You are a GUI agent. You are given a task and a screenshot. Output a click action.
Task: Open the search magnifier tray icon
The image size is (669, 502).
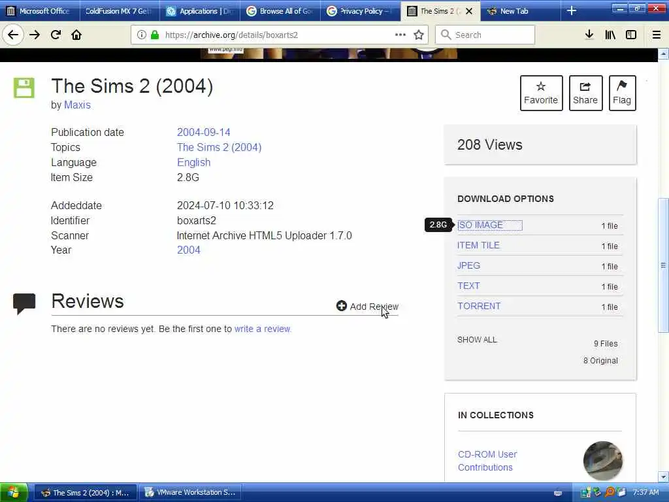(x=610, y=492)
